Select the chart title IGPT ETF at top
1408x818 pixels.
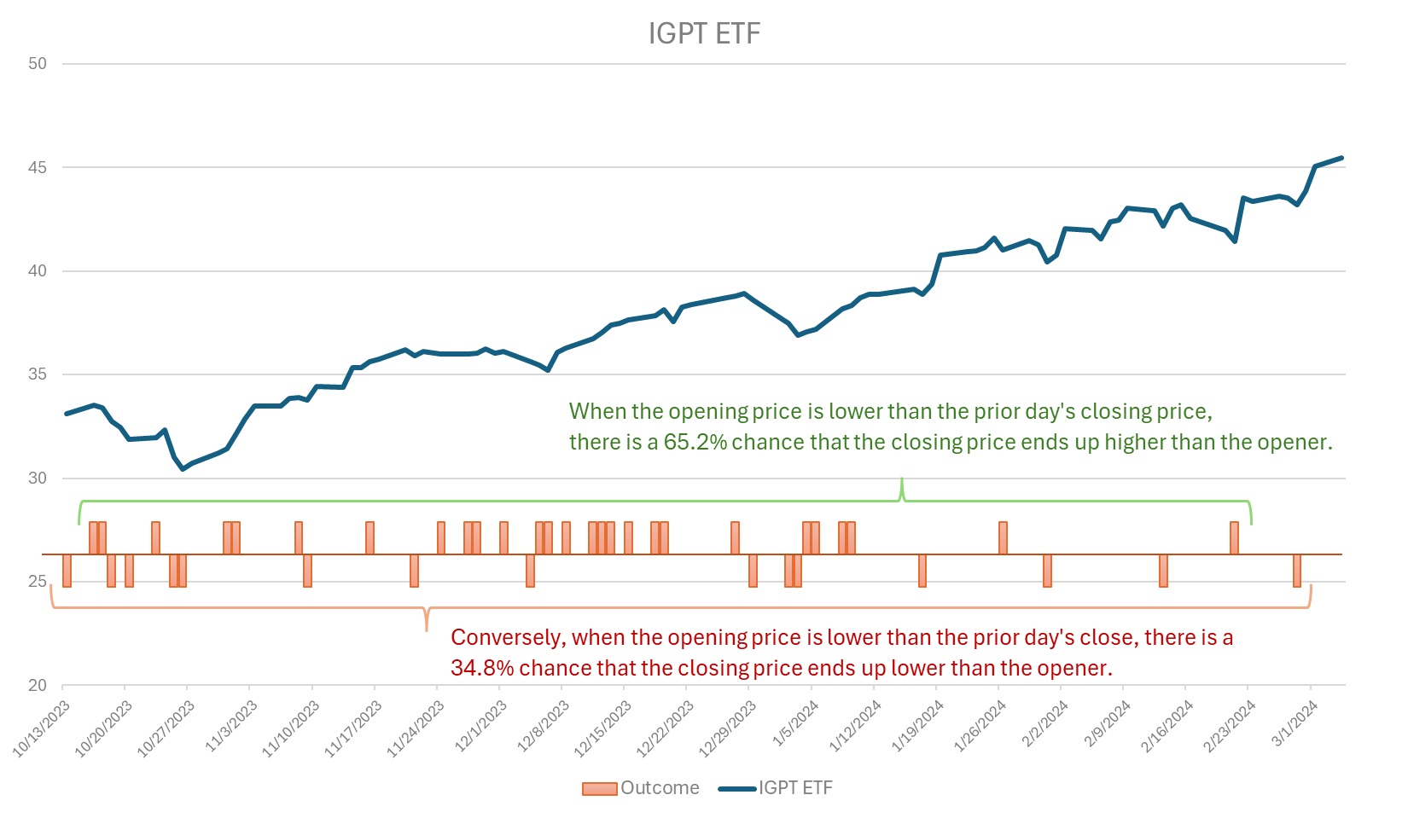tap(704, 34)
